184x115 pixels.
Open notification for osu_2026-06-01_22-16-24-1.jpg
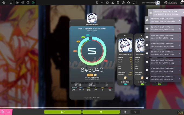163,28
